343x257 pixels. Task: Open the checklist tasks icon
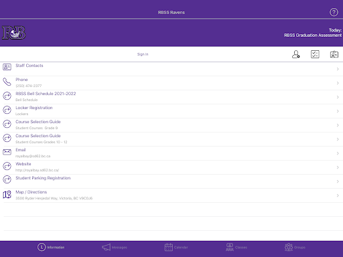(x=315, y=54)
